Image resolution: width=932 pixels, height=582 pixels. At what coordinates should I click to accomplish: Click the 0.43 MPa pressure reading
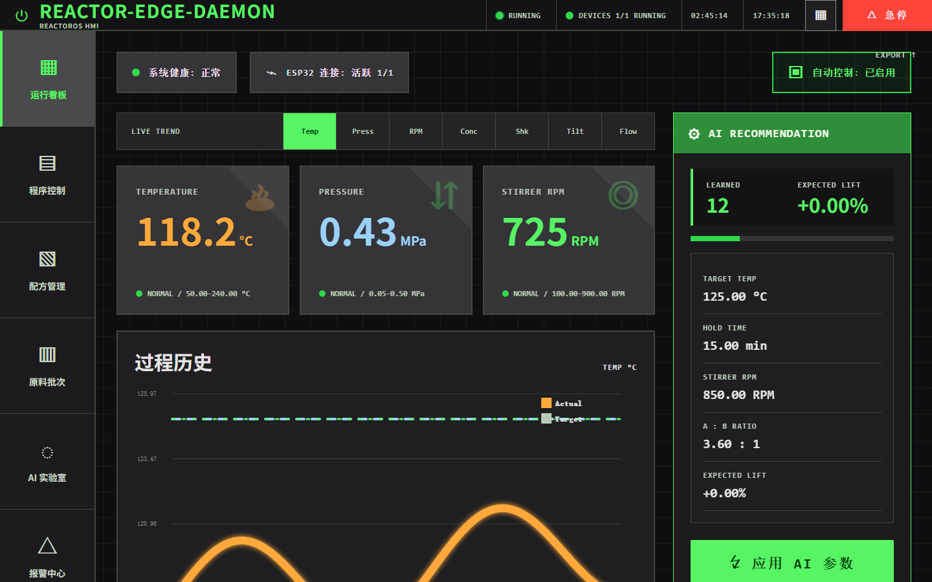pyautogui.click(x=373, y=232)
